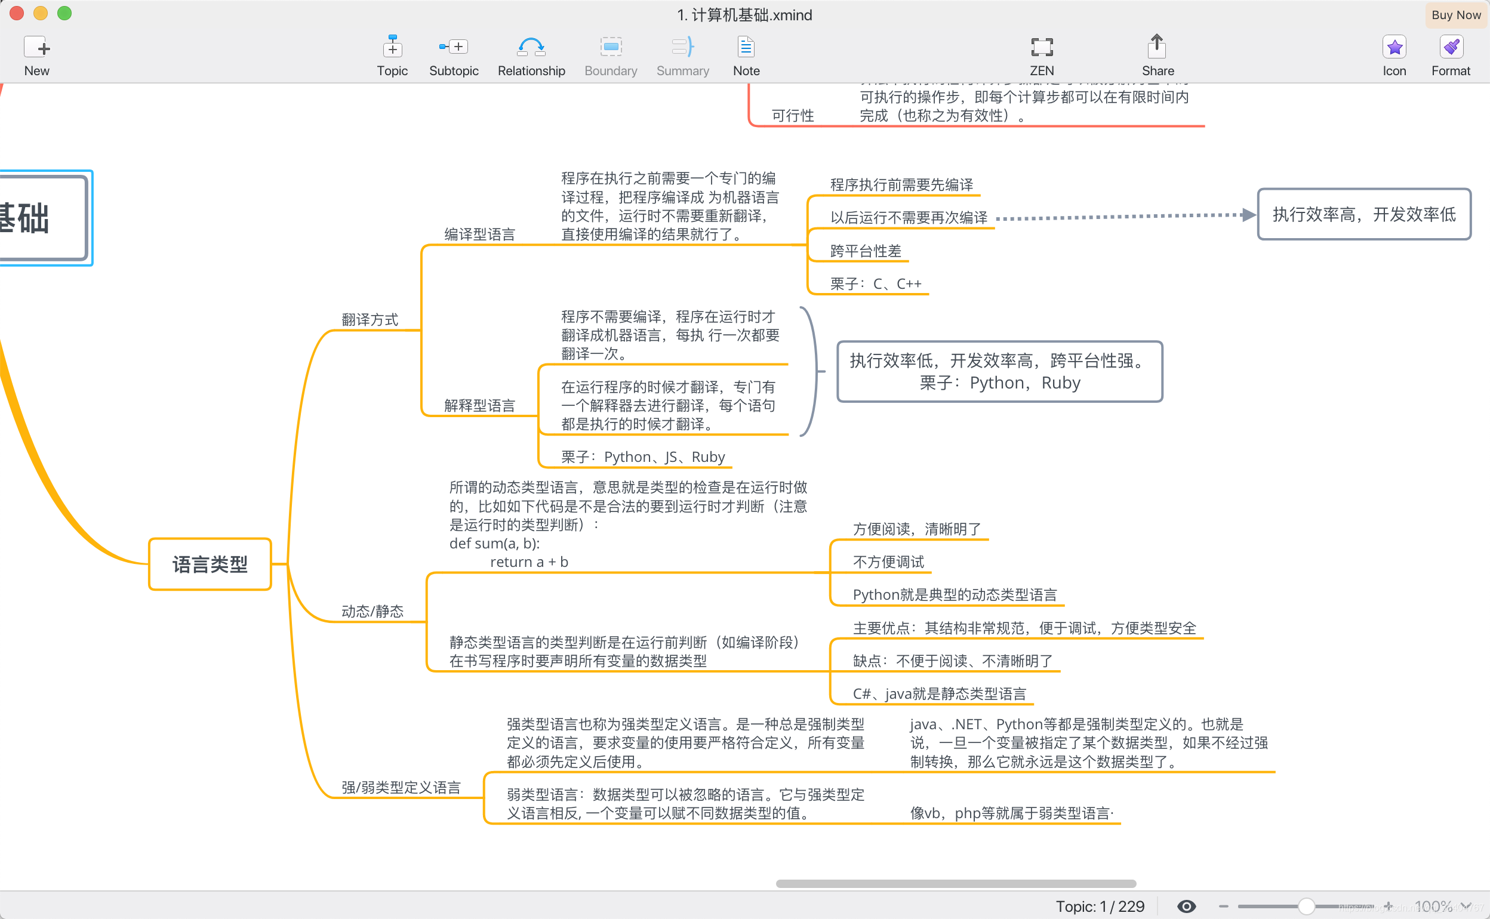This screenshot has height=919, width=1490.
Task: Select the 动态/静态 branch
Action: coord(372,612)
